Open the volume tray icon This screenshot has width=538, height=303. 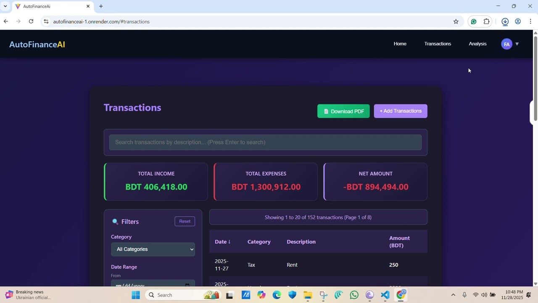[484, 295]
